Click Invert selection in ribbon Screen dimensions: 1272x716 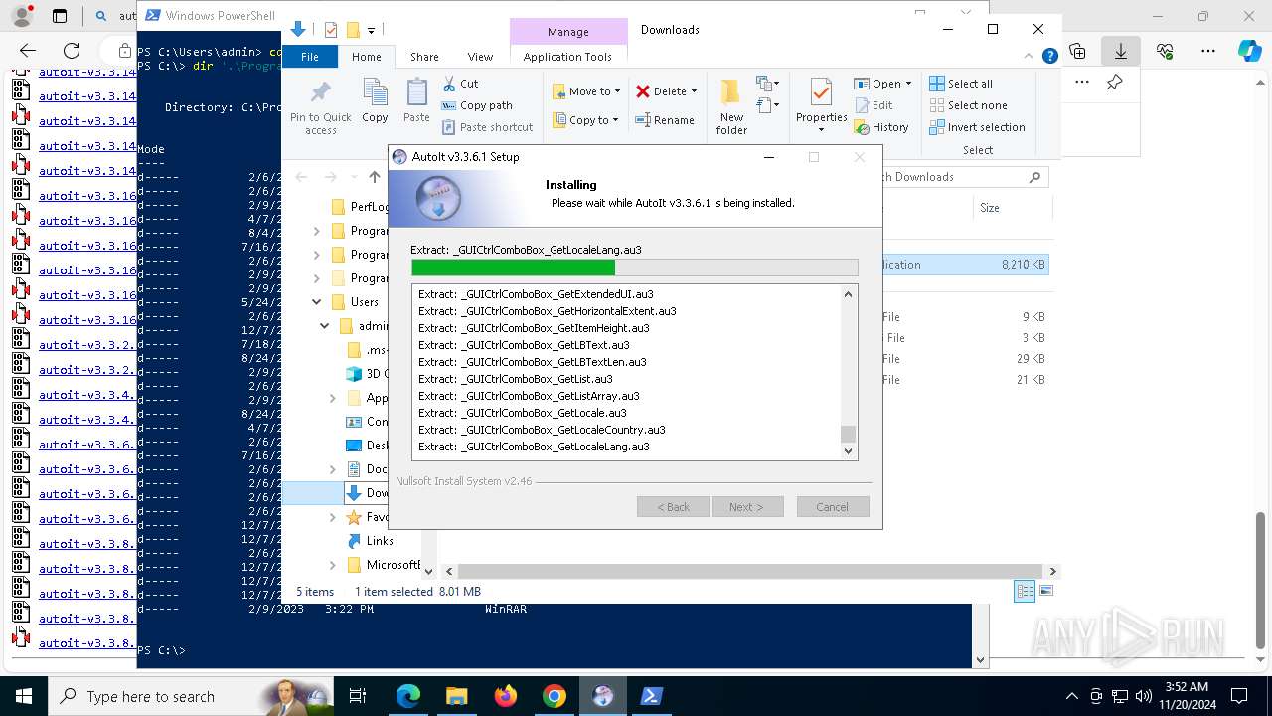pyautogui.click(x=977, y=127)
